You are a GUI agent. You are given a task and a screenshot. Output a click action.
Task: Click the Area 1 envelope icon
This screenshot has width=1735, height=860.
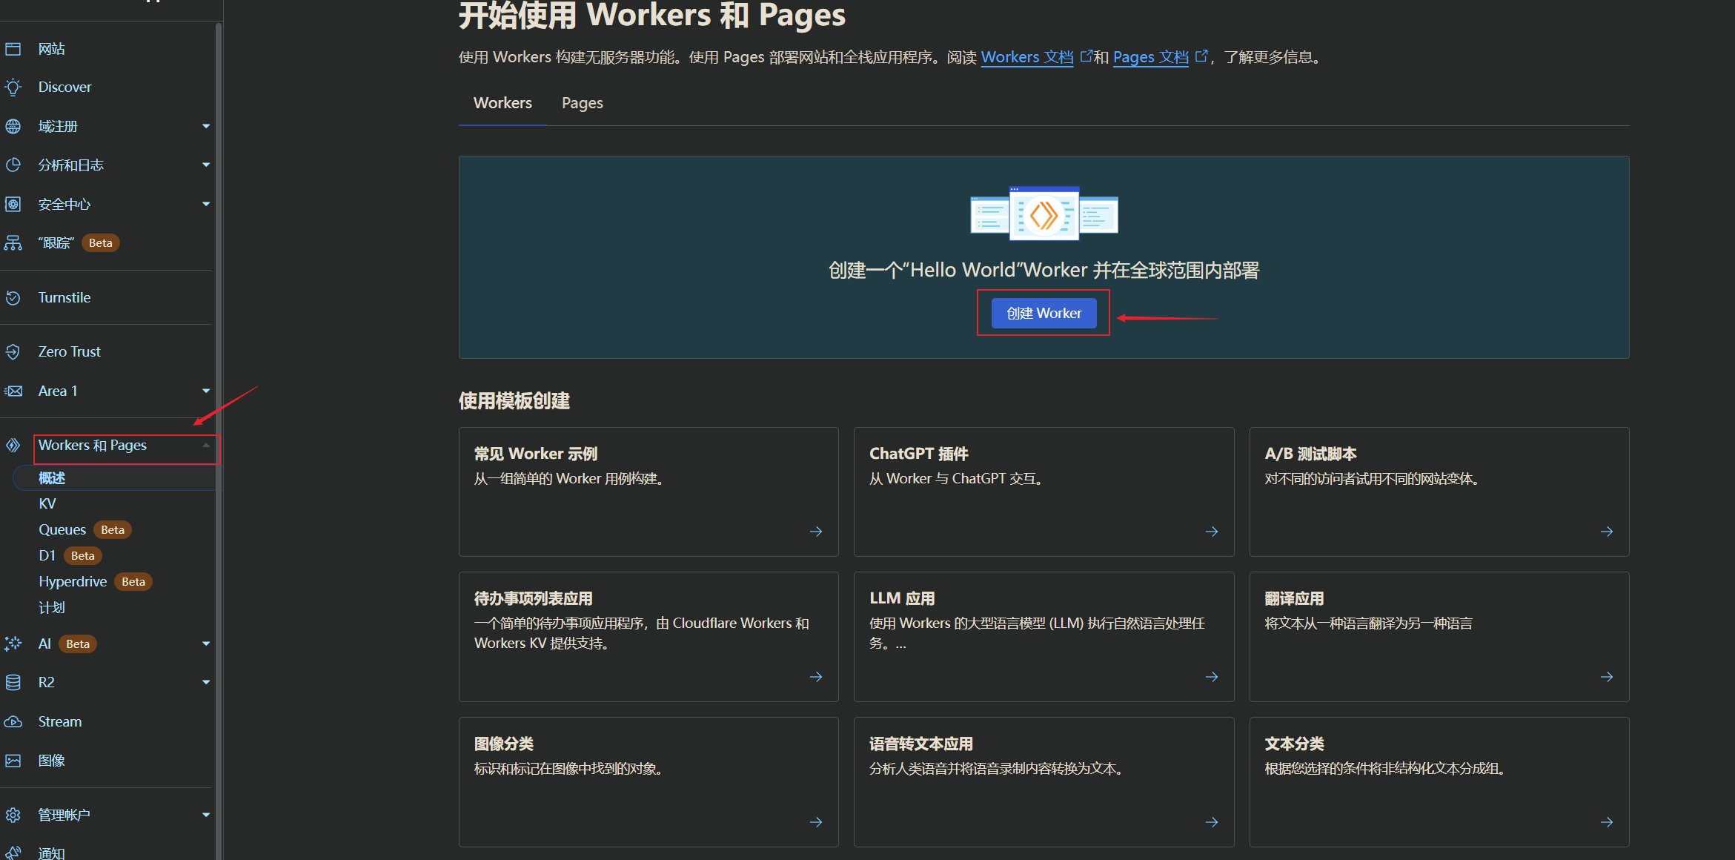pyautogui.click(x=13, y=391)
